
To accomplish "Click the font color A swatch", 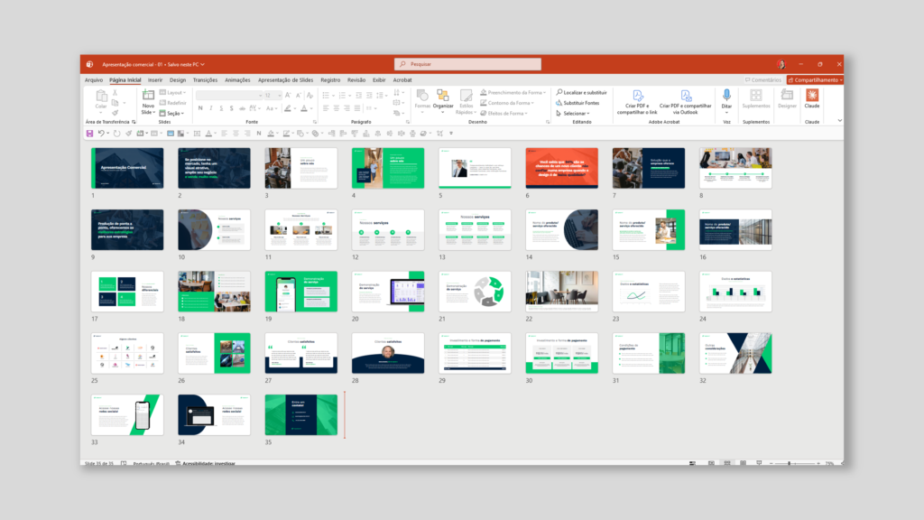I will (304, 108).
